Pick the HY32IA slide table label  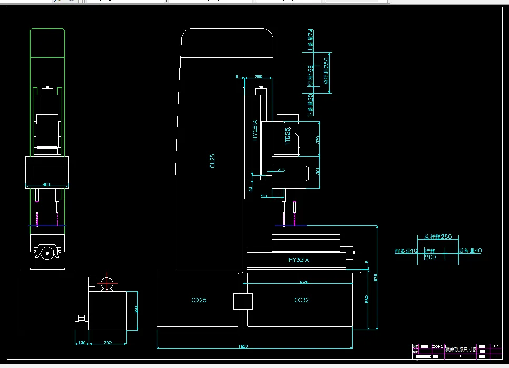click(298, 260)
